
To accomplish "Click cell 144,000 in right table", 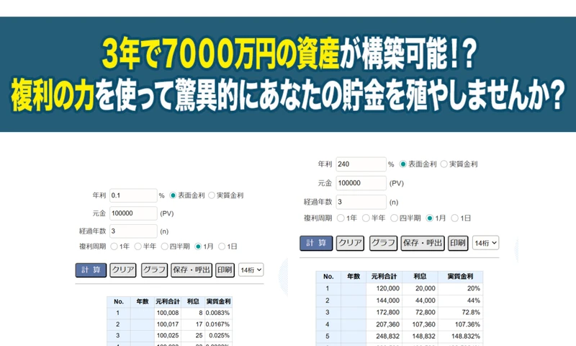I will tap(384, 301).
